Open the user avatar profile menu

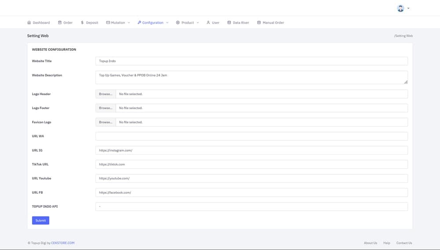click(x=400, y=8)
